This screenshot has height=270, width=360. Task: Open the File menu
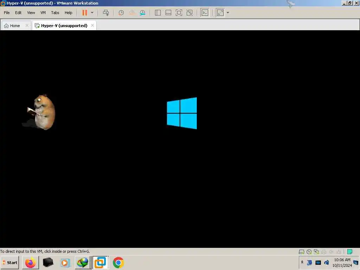pos(7,13)
